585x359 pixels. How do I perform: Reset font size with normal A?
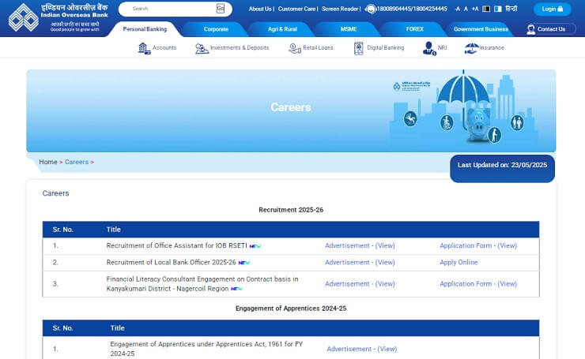click(466, 9)
